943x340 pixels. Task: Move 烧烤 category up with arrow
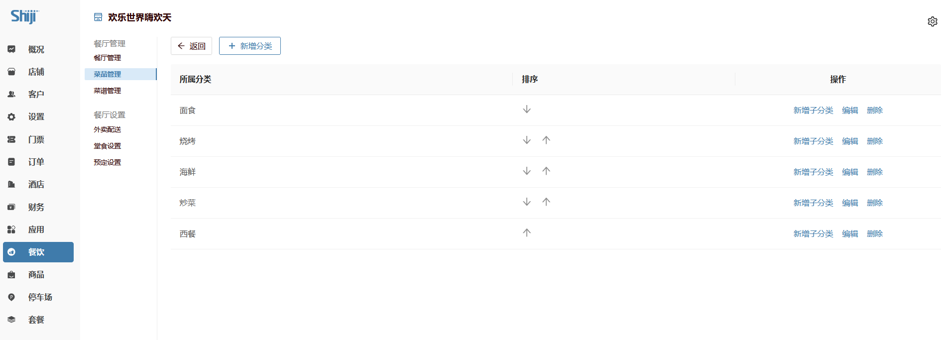(x=546, y=140)
